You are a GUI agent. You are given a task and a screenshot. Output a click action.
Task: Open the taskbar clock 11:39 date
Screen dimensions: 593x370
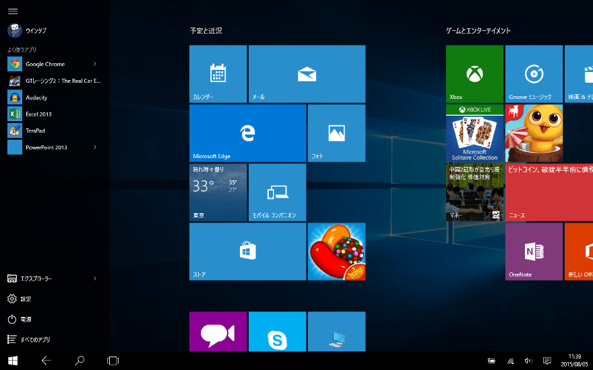click(x=574, y=361)
